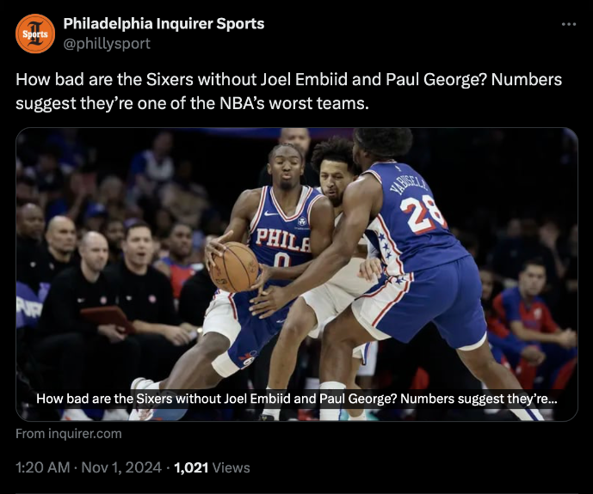This screenshot has width=593, height=494.
Task: Click the orange Inquirer Sports avatar
Action: click(x=35, y=34)
